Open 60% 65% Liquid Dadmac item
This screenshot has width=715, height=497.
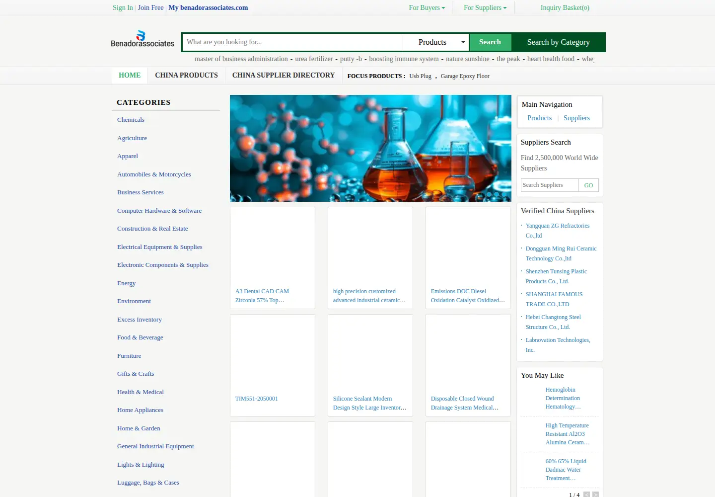tap(566, 470)
